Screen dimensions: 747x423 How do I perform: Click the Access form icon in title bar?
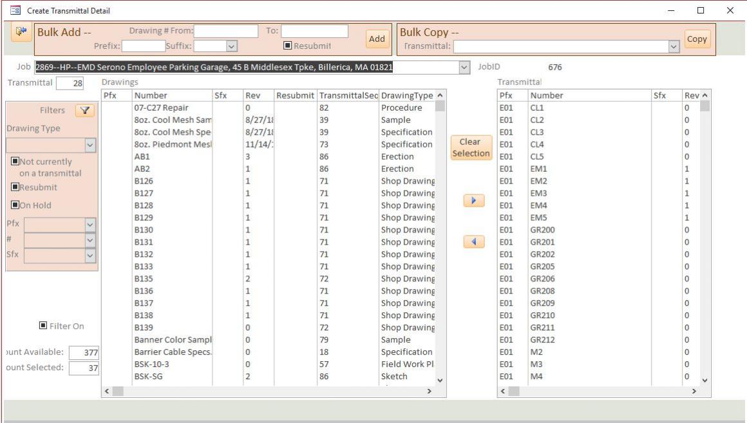point(15,10)
